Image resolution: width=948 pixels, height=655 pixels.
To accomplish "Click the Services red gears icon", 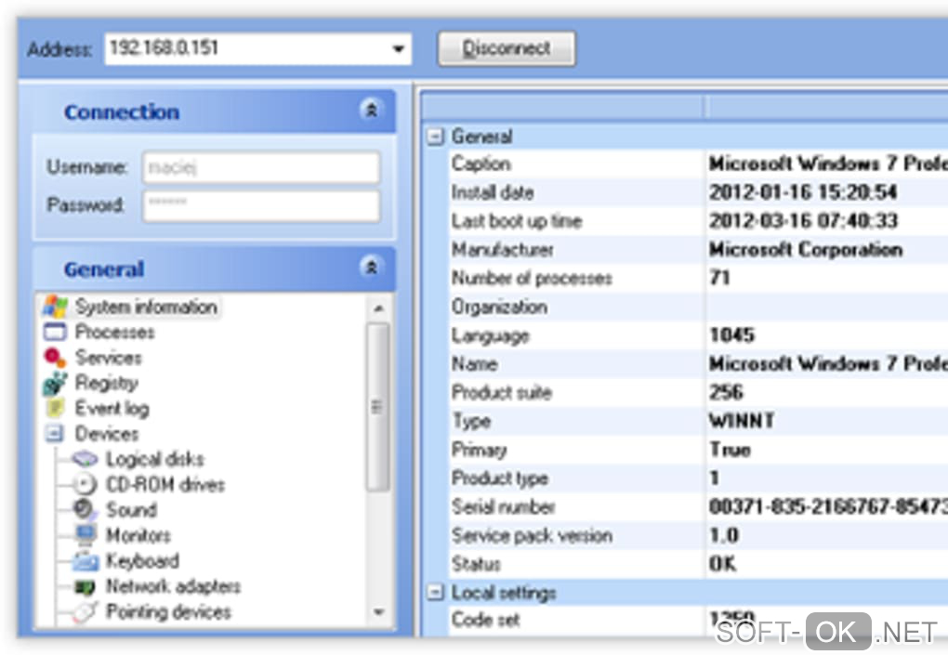I will click(x=55, y=358).
